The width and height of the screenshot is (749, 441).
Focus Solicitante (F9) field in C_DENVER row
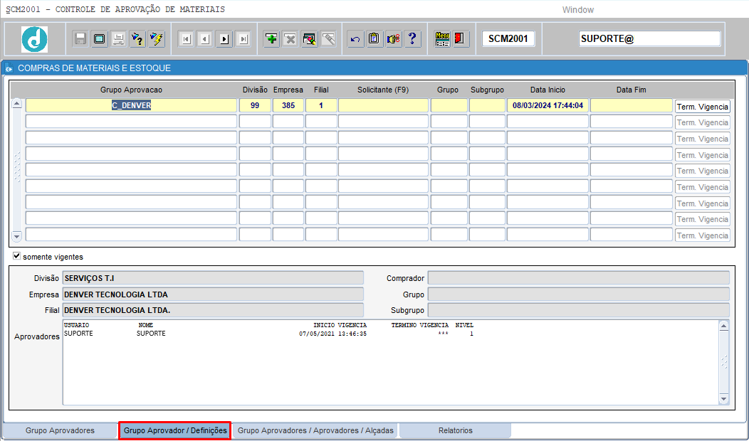pos(383,105)
